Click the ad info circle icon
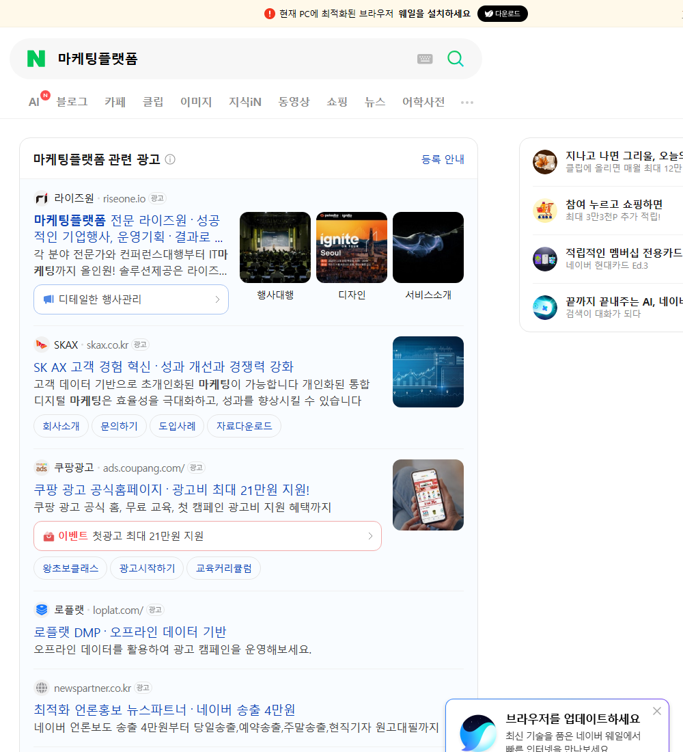 point(170,159)
